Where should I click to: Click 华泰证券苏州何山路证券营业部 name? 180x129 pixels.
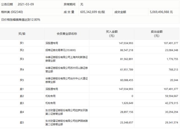pos(67,70)
